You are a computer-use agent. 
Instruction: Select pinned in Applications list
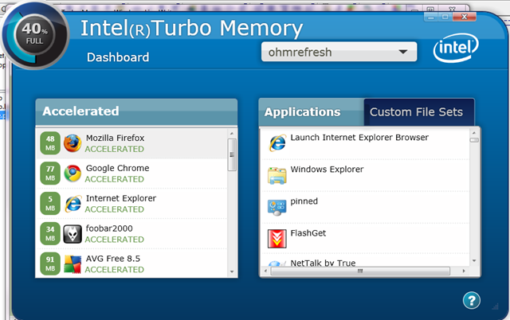click(365, 207)
